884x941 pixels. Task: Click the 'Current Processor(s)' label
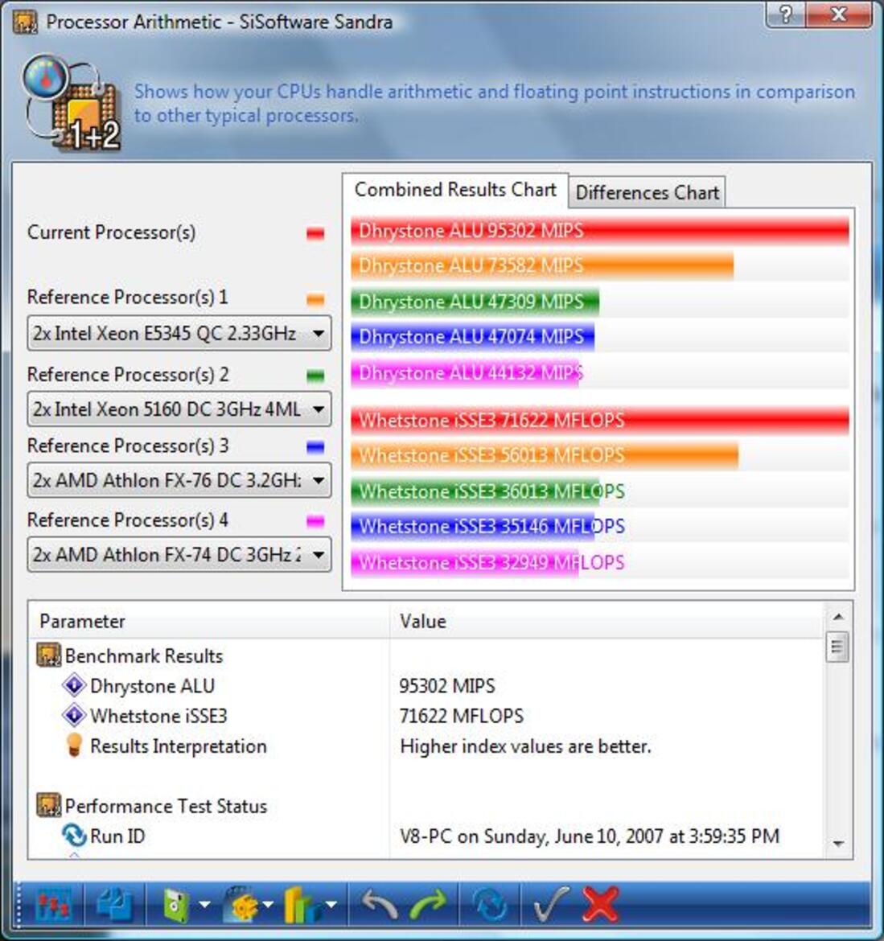click(x=112, y=233)
